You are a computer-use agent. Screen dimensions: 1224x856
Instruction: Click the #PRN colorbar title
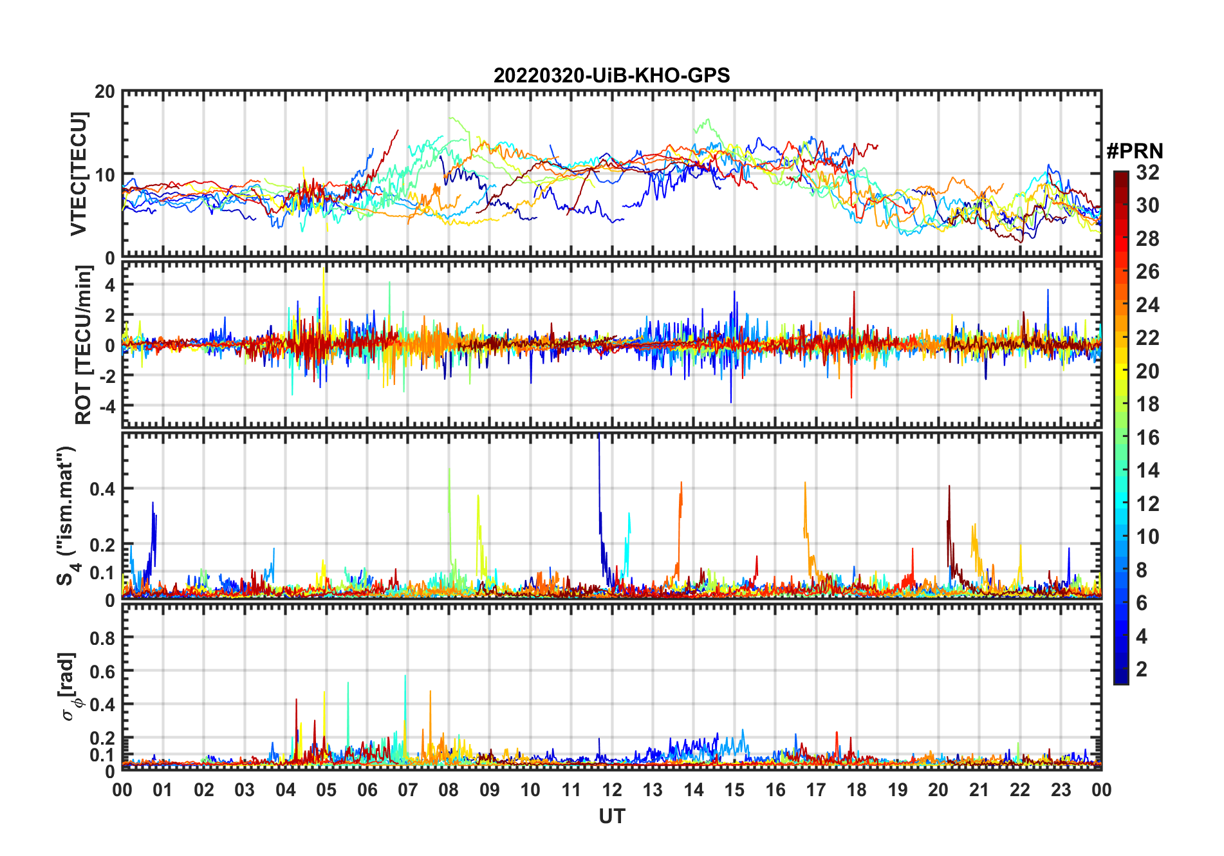(1135, 151)
